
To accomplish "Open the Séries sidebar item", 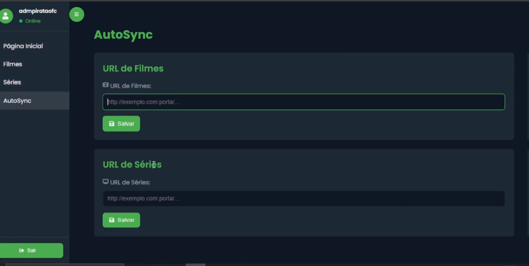I will click(12, 82).
